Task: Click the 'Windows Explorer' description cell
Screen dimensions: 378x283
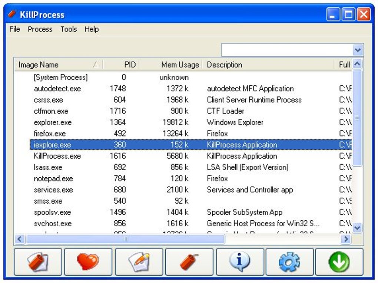Action: [235, 122]
